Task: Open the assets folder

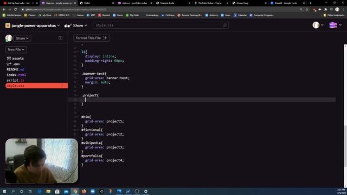Action: [15, 58]
